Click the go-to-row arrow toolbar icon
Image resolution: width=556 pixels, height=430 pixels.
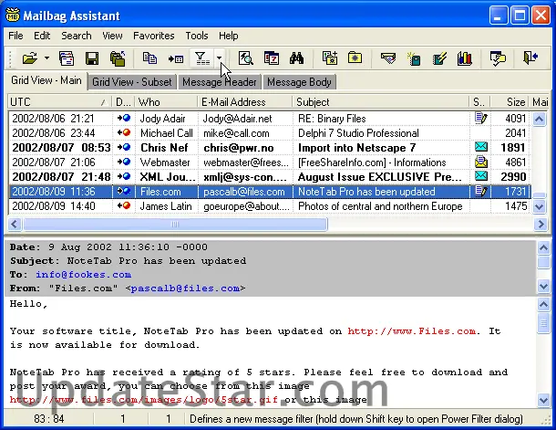click(x=176, y=58)
